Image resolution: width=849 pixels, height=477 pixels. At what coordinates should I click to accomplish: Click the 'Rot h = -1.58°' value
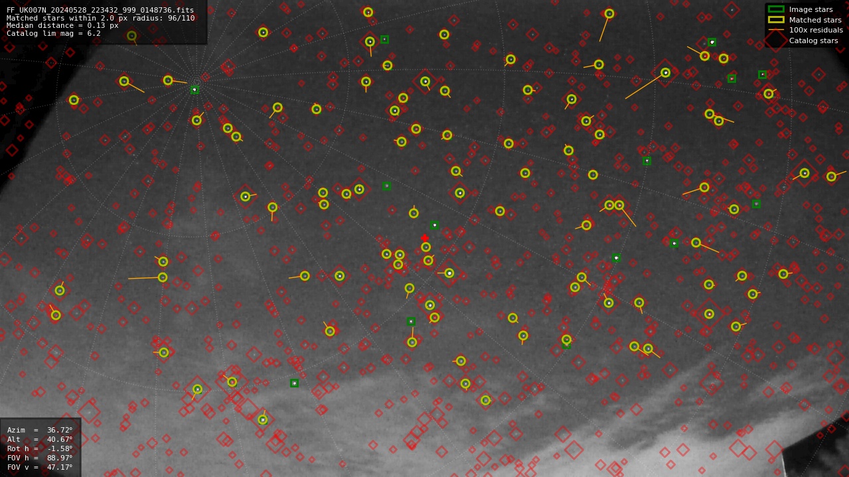pyautogui.click(x=40, y=448)
